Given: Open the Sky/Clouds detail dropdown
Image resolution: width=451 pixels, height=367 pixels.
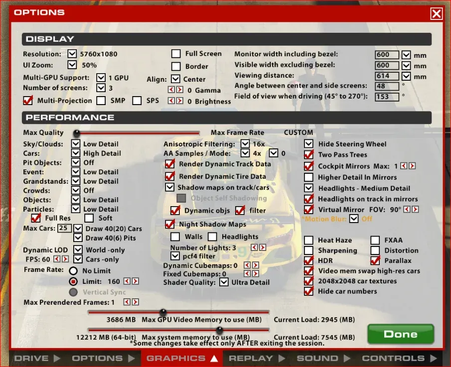Looking at the screenshot, I should 76,144.
